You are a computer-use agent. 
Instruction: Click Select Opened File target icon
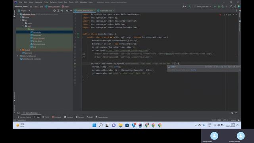coord(54,11)
